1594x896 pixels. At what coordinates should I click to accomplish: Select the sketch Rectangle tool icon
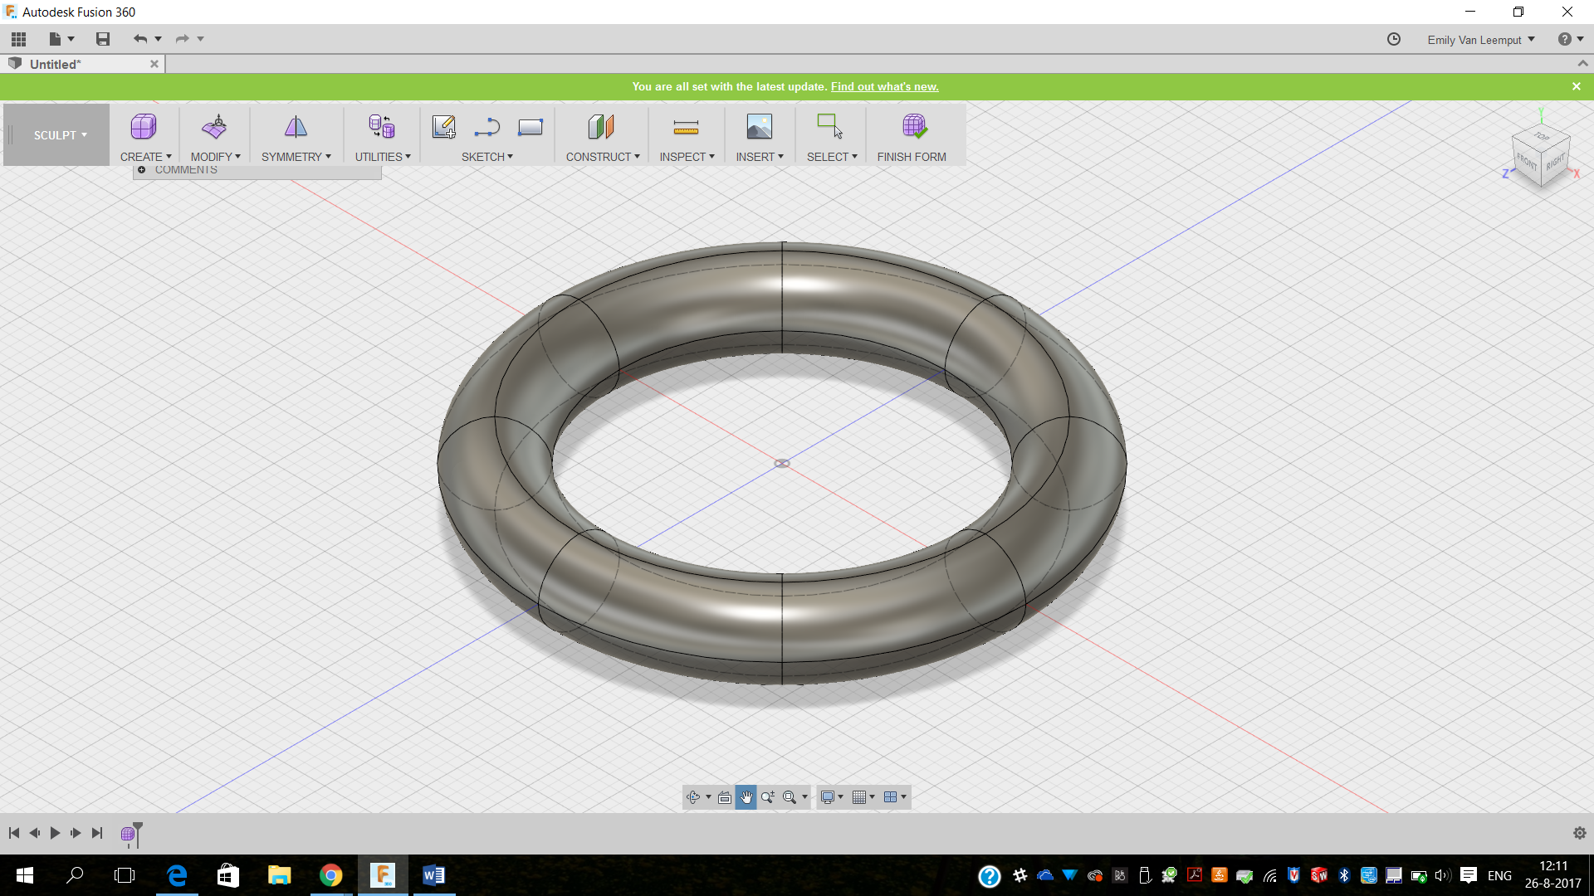tap(531, 127)
